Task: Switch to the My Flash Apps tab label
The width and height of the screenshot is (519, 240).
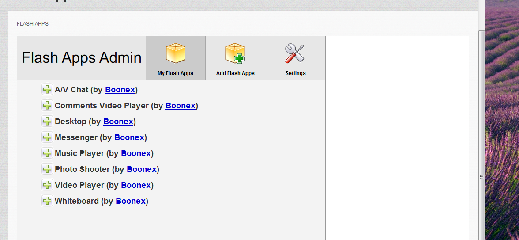Action: coord(175,73)
